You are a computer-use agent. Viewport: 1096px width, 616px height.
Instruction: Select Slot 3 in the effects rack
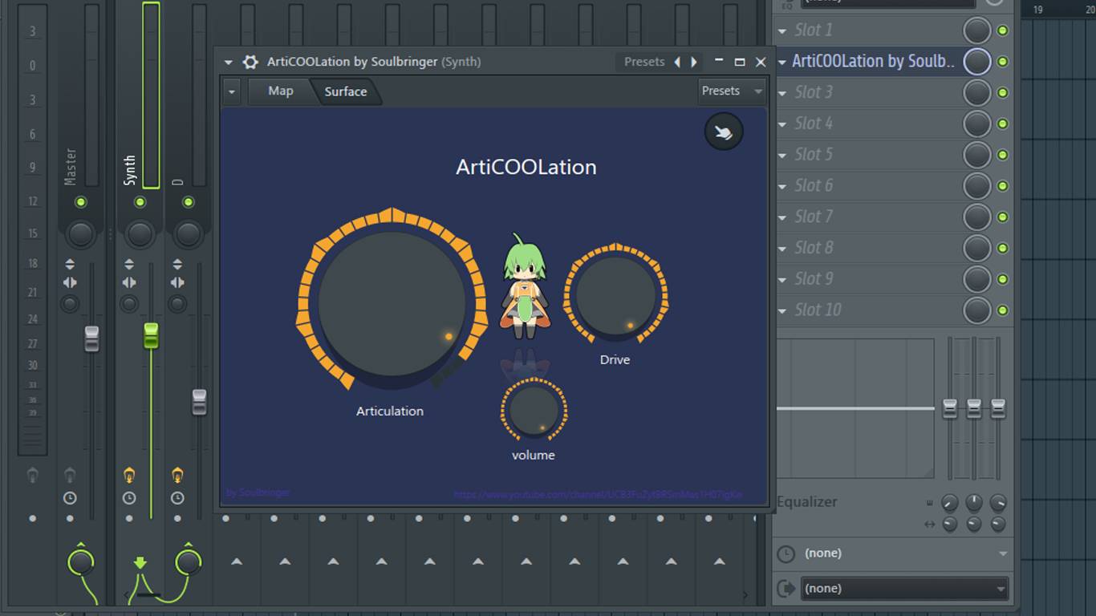pos(814,92)
